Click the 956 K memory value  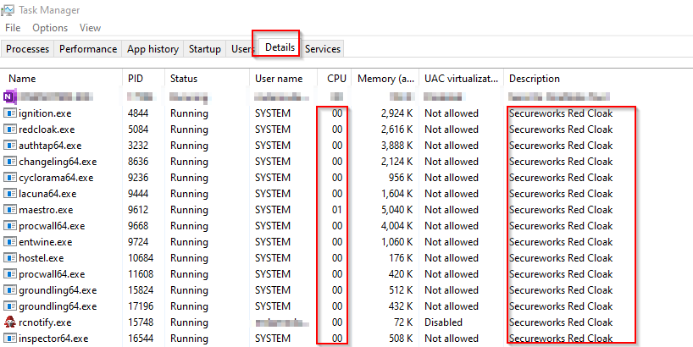coord(401,178)
